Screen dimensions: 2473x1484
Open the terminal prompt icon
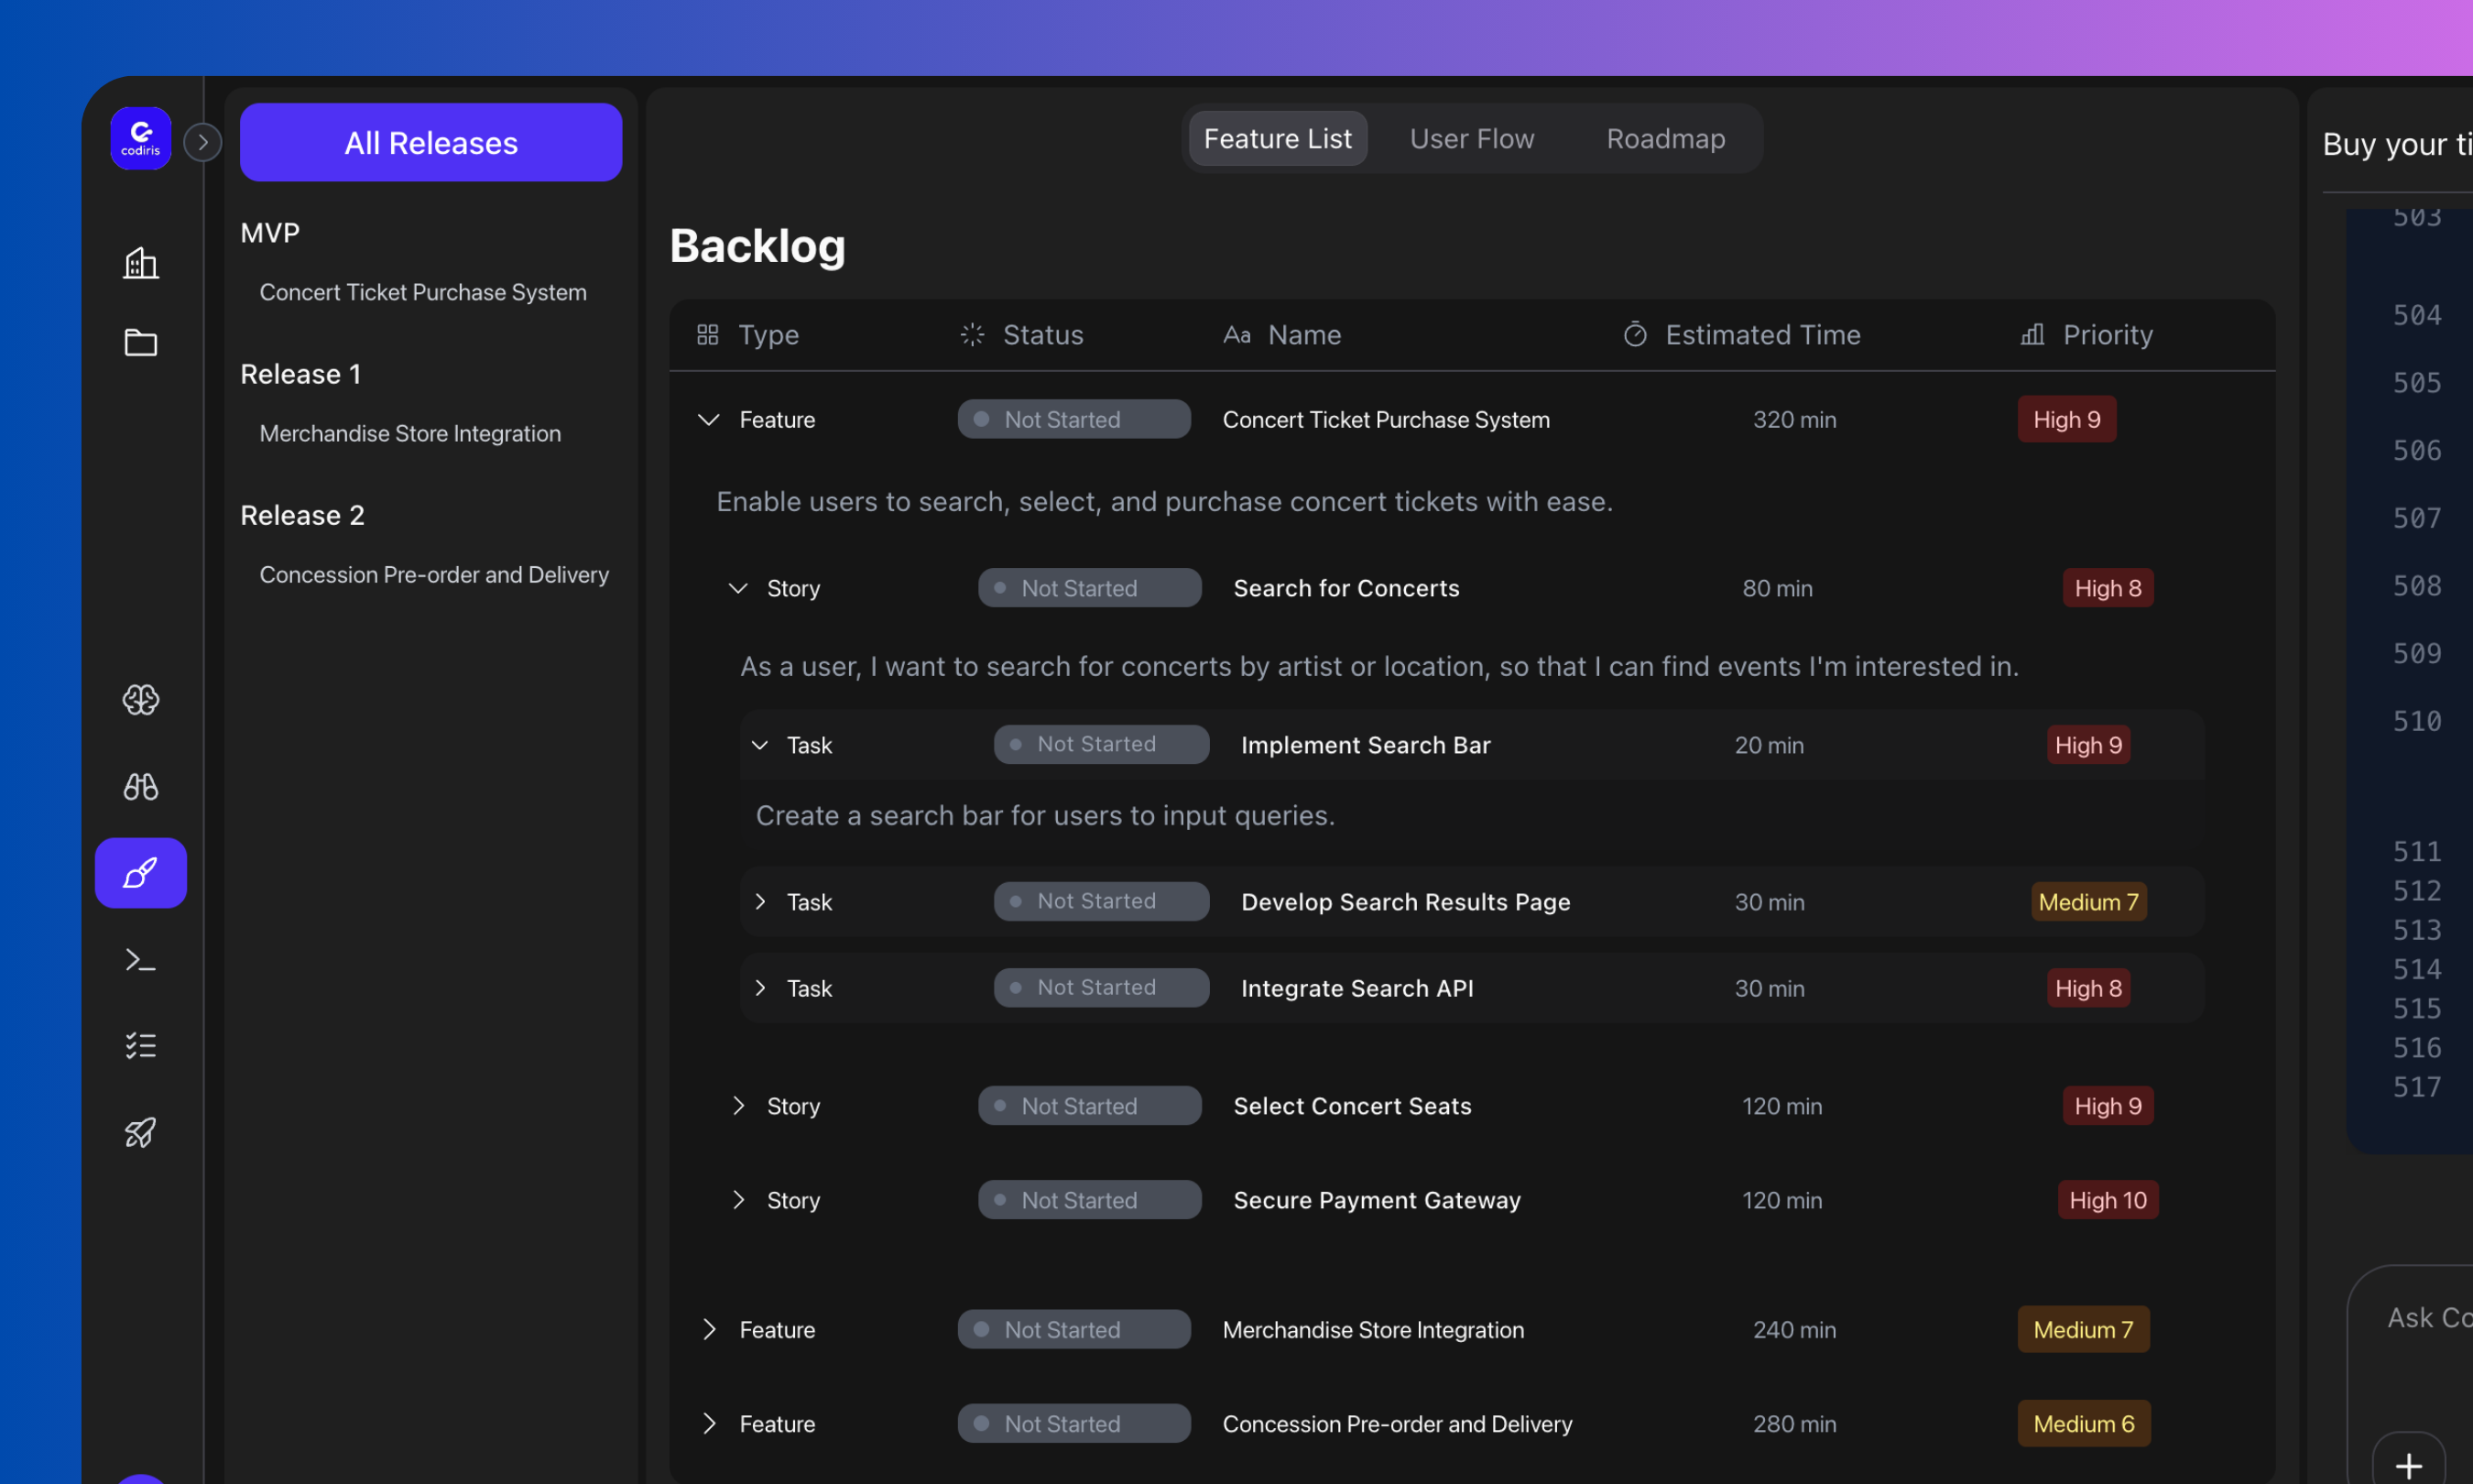140,960
